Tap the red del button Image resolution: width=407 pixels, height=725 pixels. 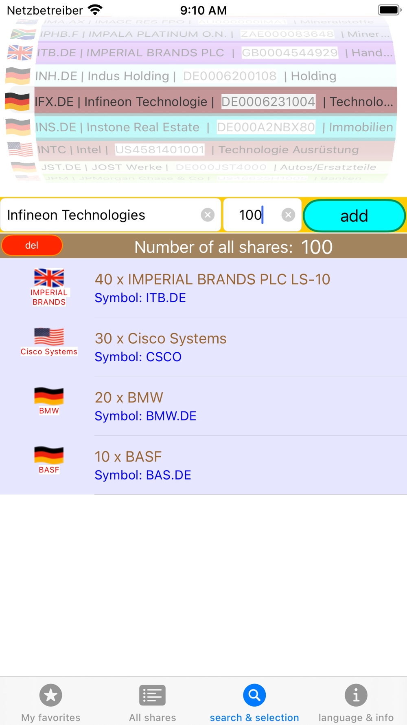[32, 245]
